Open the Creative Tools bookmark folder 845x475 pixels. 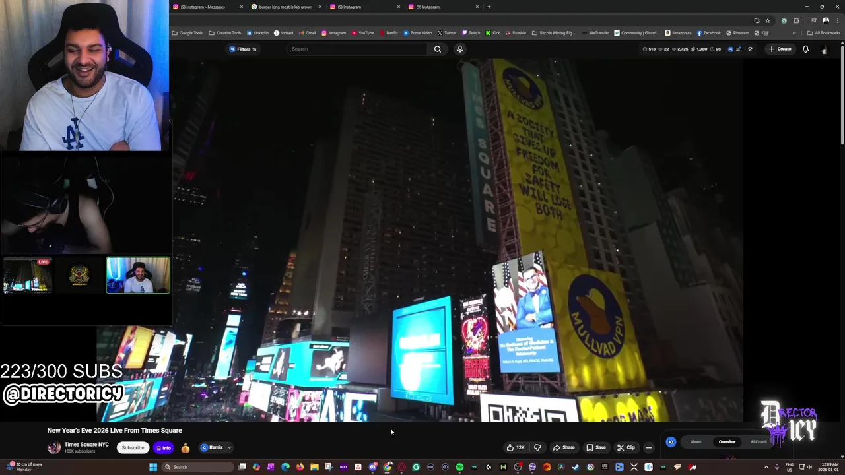point(225,33)
